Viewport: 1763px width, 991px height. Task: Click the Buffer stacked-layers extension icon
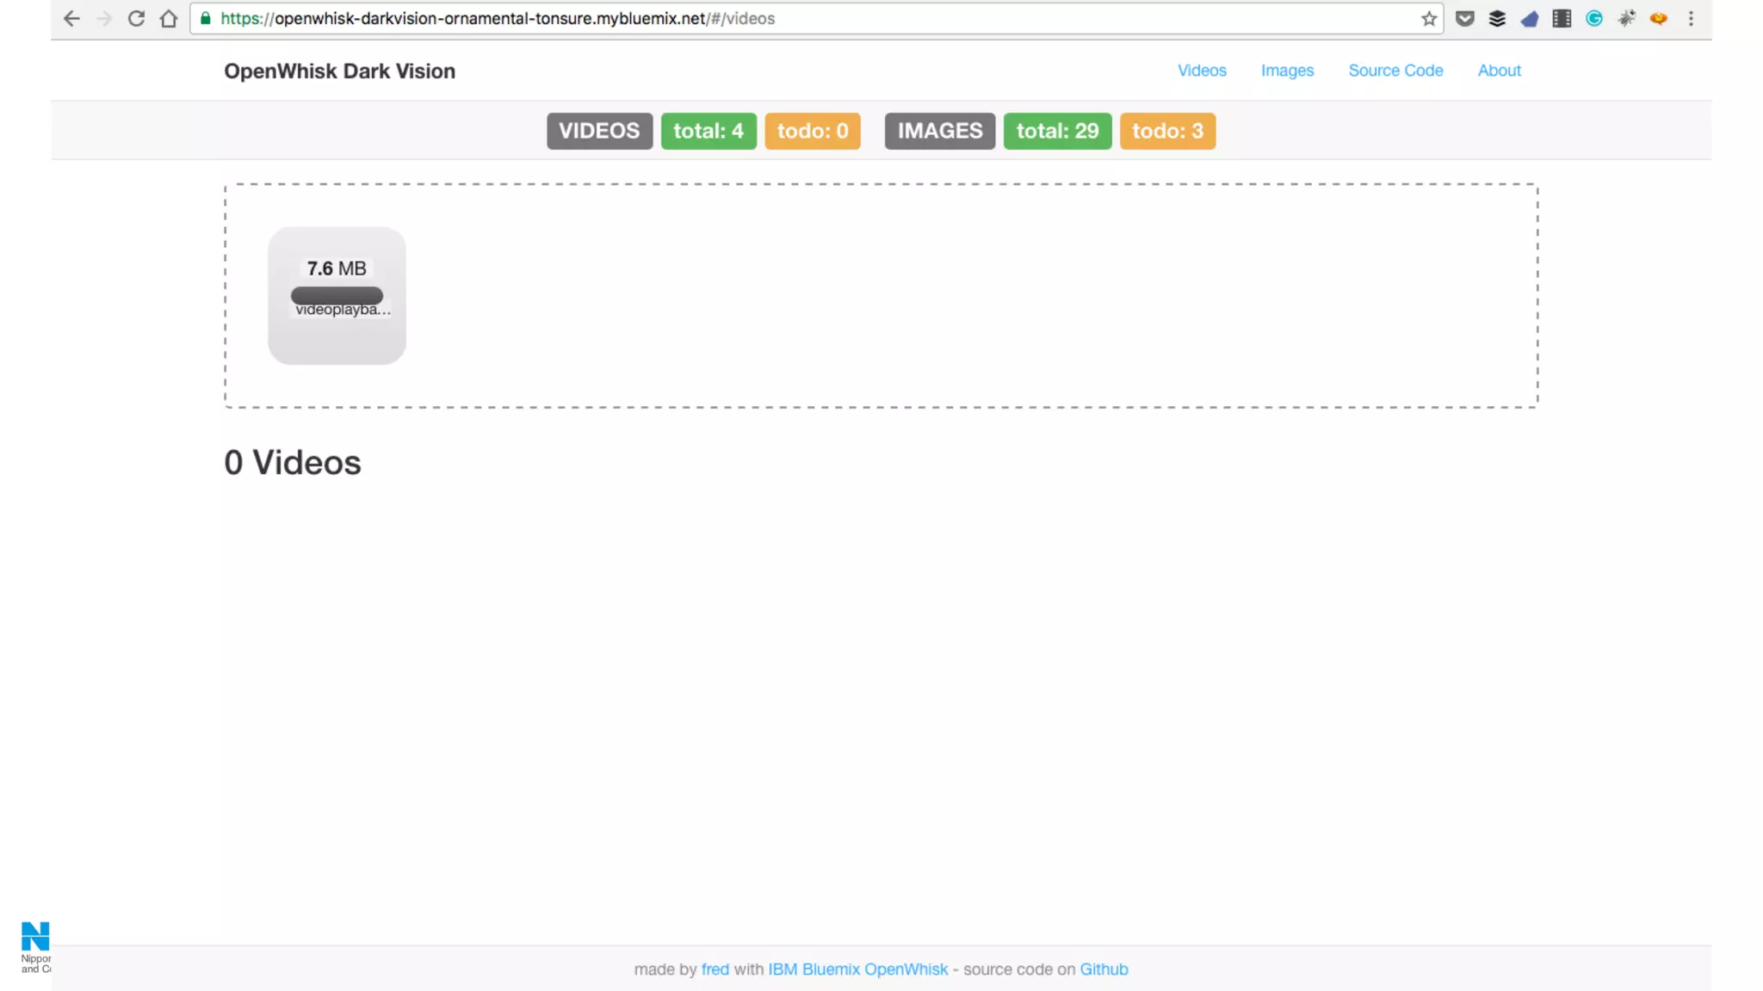[x=1497, y=18]
